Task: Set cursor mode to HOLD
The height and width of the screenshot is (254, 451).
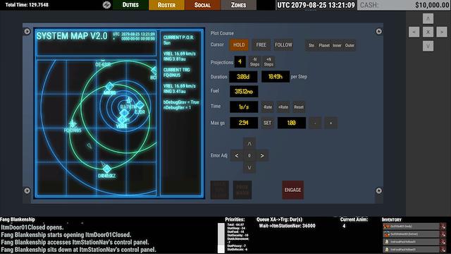Action: [239, 45]
